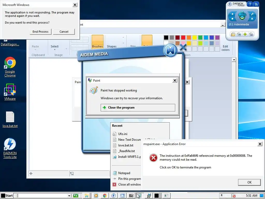The image size is (265, 199).
Task: Click the red X tray alert icon
Action: (x=233, y=196)
